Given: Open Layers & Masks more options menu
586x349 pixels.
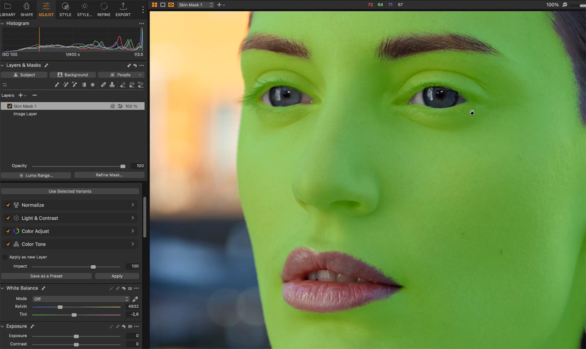Looking at the screenshot, I should coord(141,66).
